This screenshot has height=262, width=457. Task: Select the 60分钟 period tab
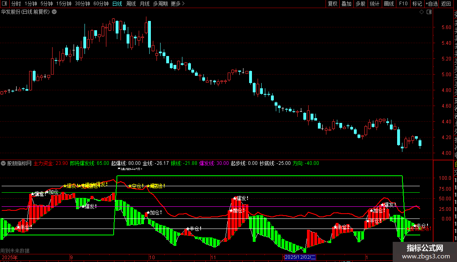[x=101, y=4]
